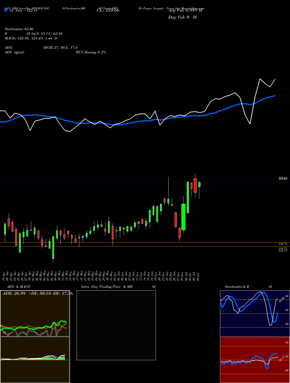
Task: Click the 'MACD: 122.93, 121.49, 1.44 D' line
Action: click(x=31, y=38)
